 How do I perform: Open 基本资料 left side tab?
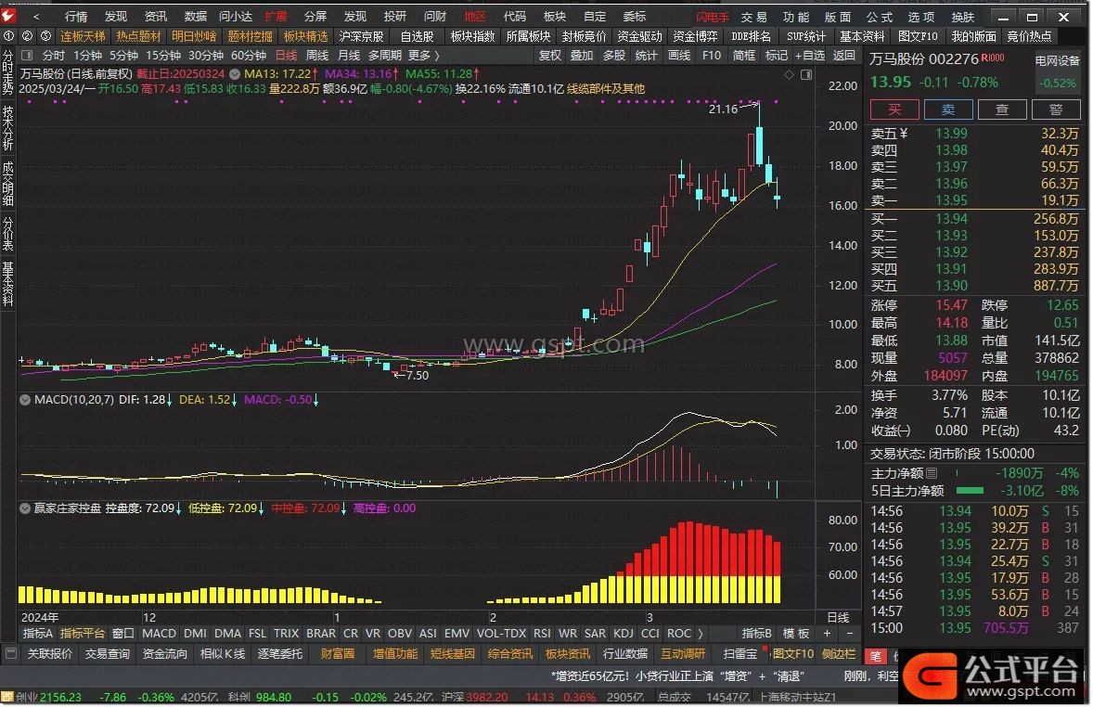pos(7,284)
